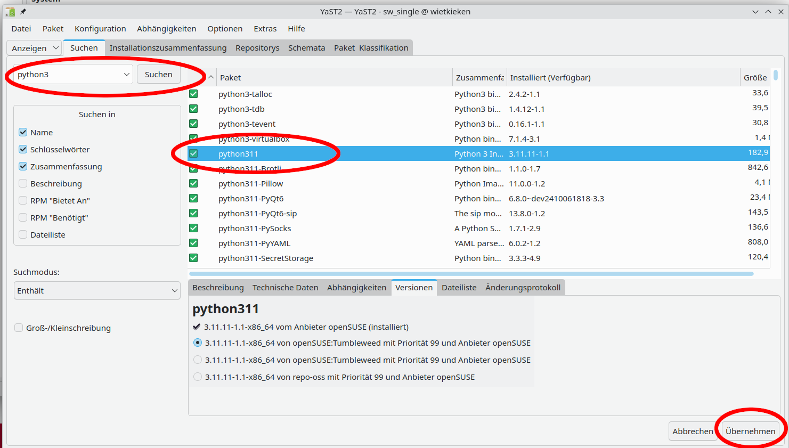Click installed status icon for python311-Pillow
This screenshot has height=448, width=789.
(193, 184)
